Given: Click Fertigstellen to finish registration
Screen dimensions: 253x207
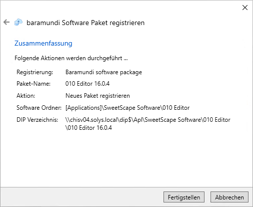Looking at the screenshot, I should pyautogui.click(x=184, y=197).
